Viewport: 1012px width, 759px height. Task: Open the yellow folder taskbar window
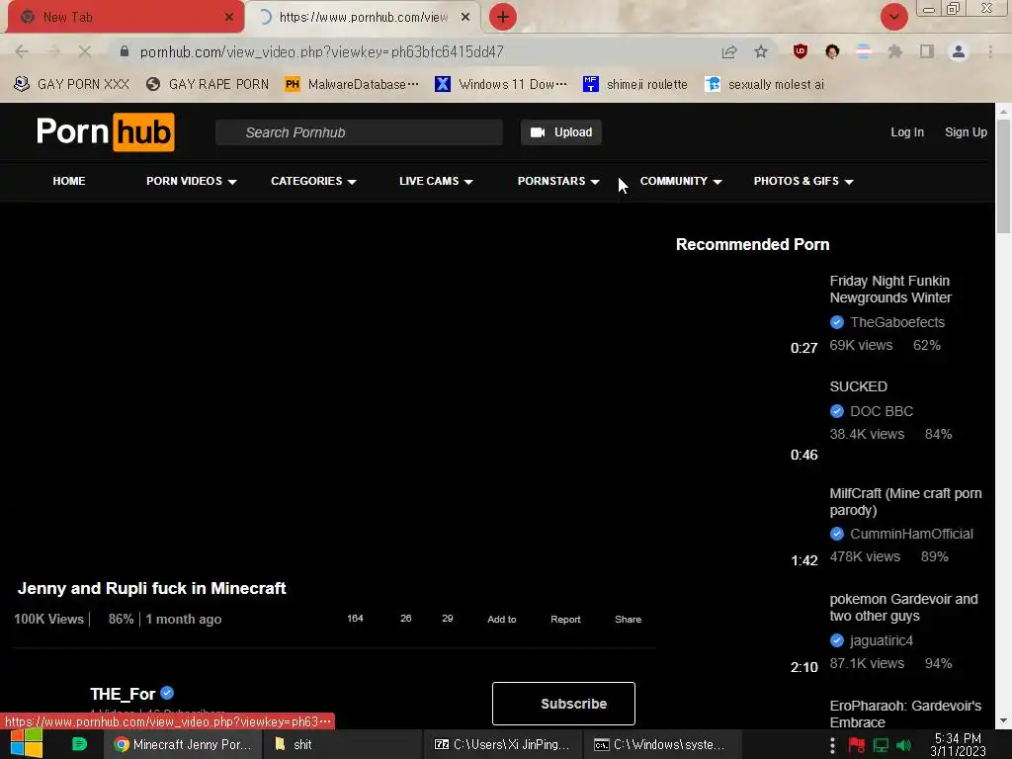coord(342,744)
